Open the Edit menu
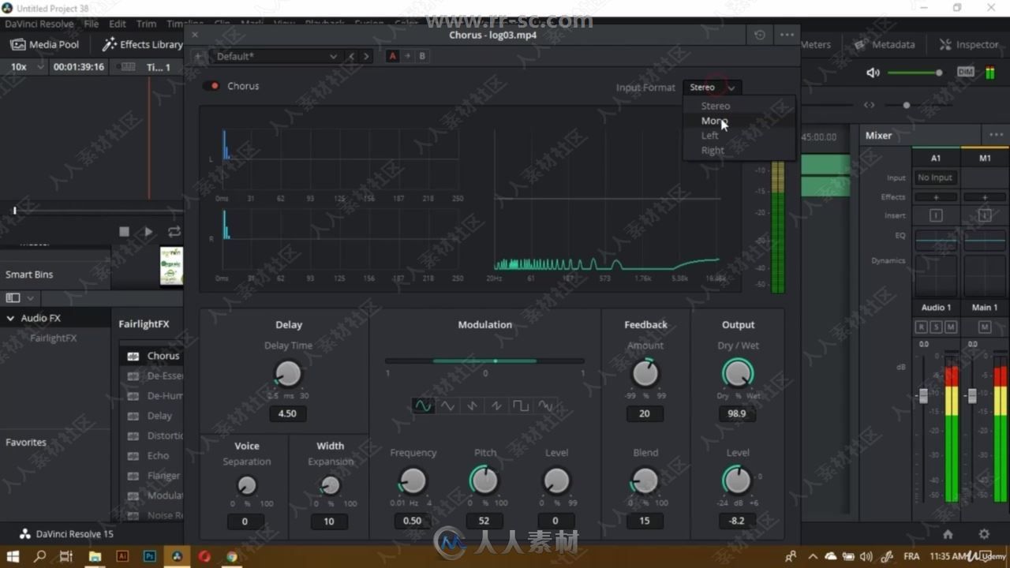1010x568 pixels. click(x=118, y=24)
